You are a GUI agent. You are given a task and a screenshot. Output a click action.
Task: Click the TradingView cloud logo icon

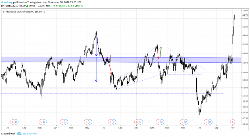point(19,134)
